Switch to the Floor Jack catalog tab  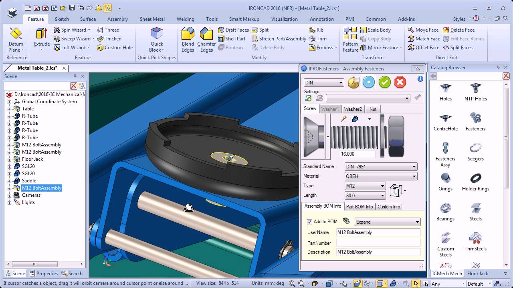(x=478, y=274)
